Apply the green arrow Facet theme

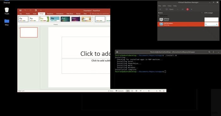(44, 19)
